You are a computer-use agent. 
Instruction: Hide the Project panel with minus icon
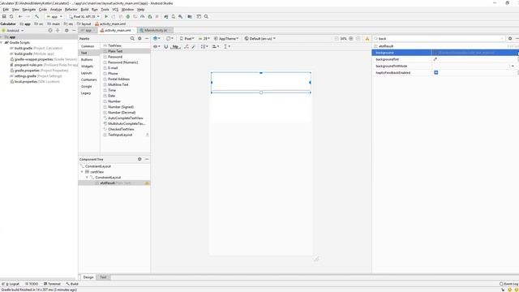click(74, 30)
